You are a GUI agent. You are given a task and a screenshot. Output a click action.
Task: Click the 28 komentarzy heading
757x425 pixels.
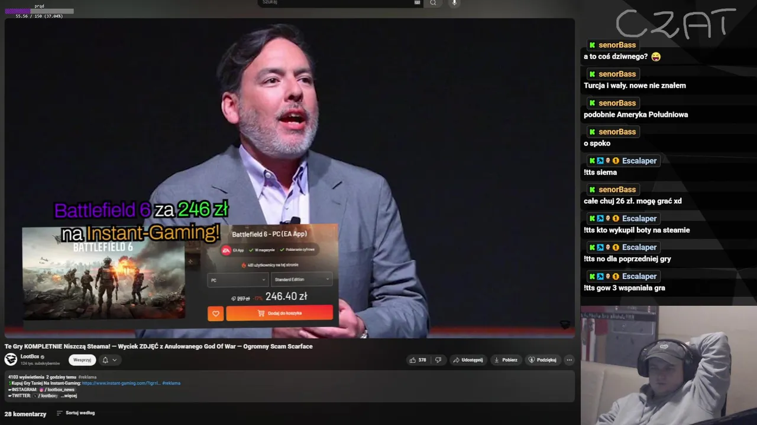click(x=25, y=414)
